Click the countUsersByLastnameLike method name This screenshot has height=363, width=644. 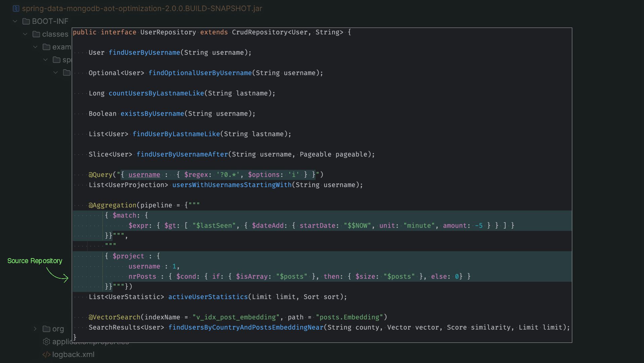[x=156, y=93]
